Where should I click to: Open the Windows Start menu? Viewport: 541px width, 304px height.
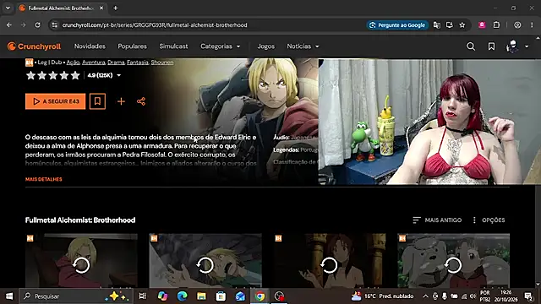pyautogui.click(x=9, y=296)
